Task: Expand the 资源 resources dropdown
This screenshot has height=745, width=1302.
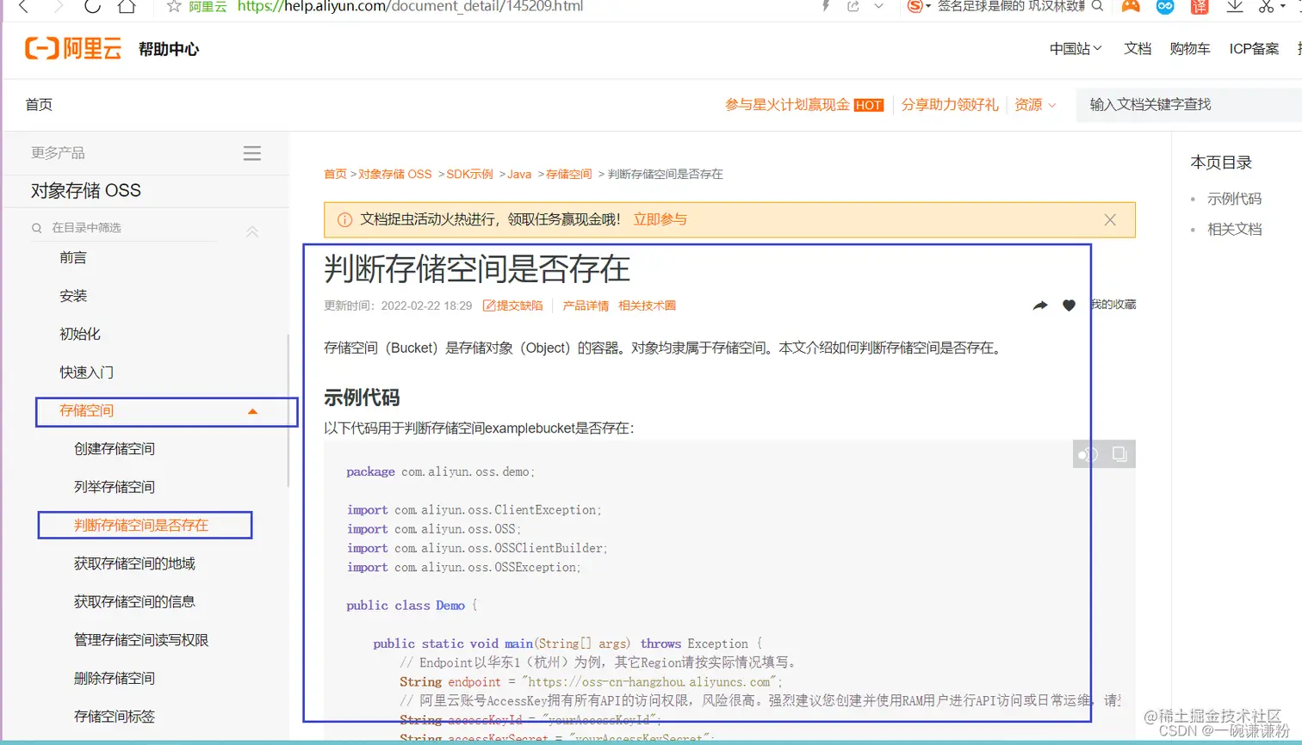Action: 1035,105
